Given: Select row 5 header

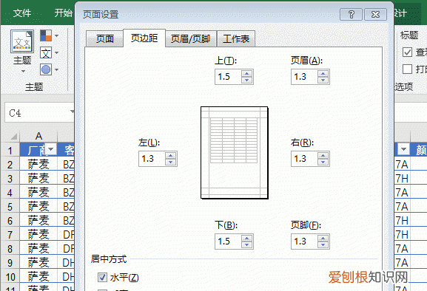Looking at the screenshot, I should 10,206.
